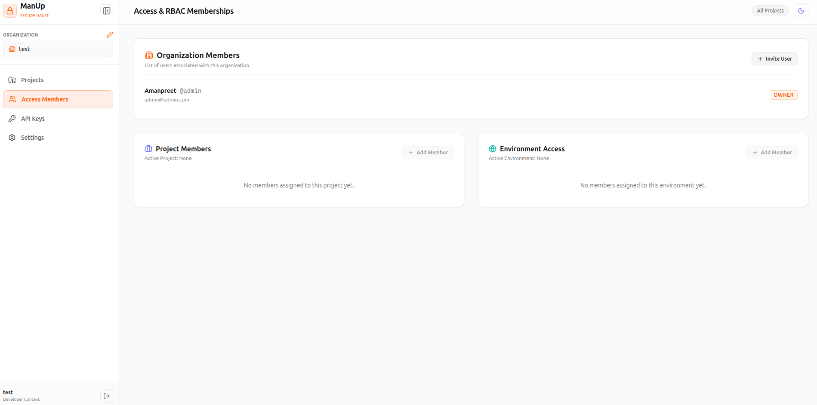
Task: Open API Keys page
Action: (x=58, y=119)
